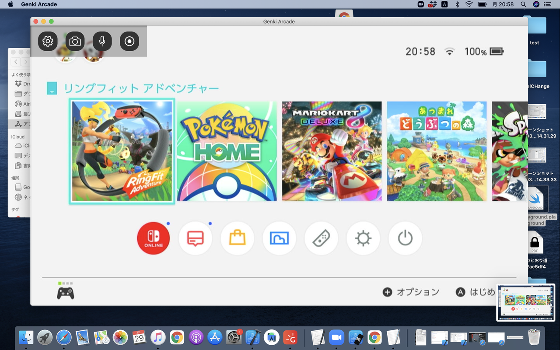Select Applications row in Finder sidebar
This screenshot has width=560, height=350.
pyautogui.click(x=20, y=124)
